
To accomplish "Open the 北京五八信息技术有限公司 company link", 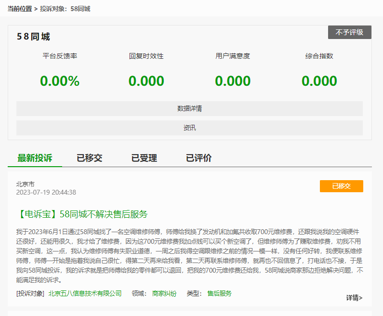I will [x=85, y=293].
